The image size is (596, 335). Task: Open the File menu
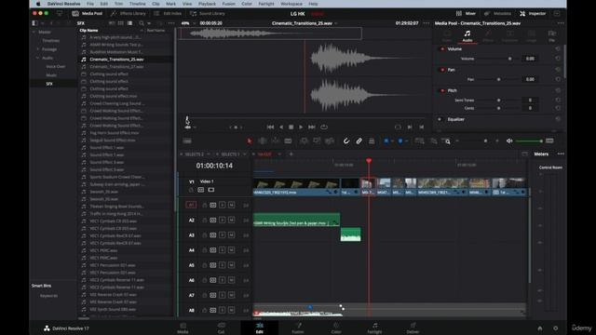click(x=90, y=4)
